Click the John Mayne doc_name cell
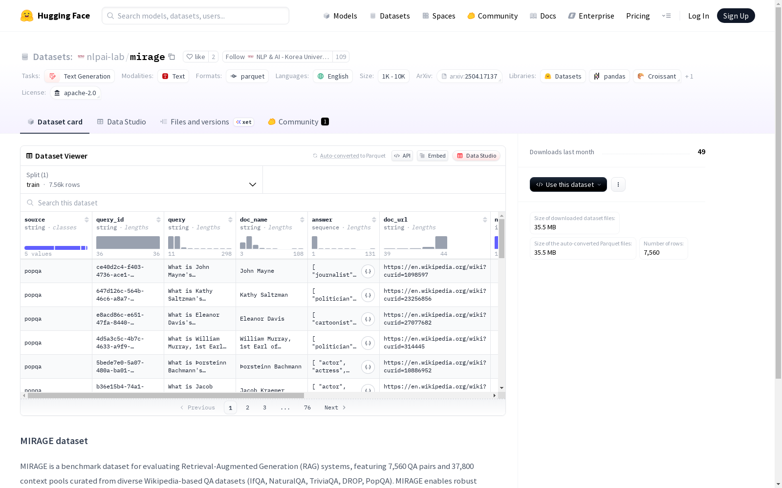Image resolution: width=782 pixels, height=488 pixels. click(x=272, y=271)
